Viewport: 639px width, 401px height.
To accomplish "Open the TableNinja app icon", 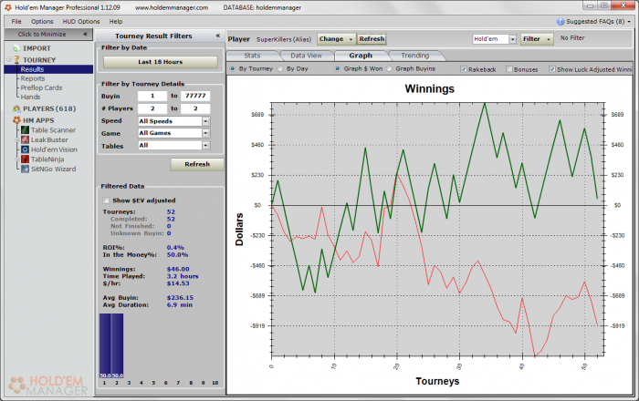I will click(x=26, y=159).
